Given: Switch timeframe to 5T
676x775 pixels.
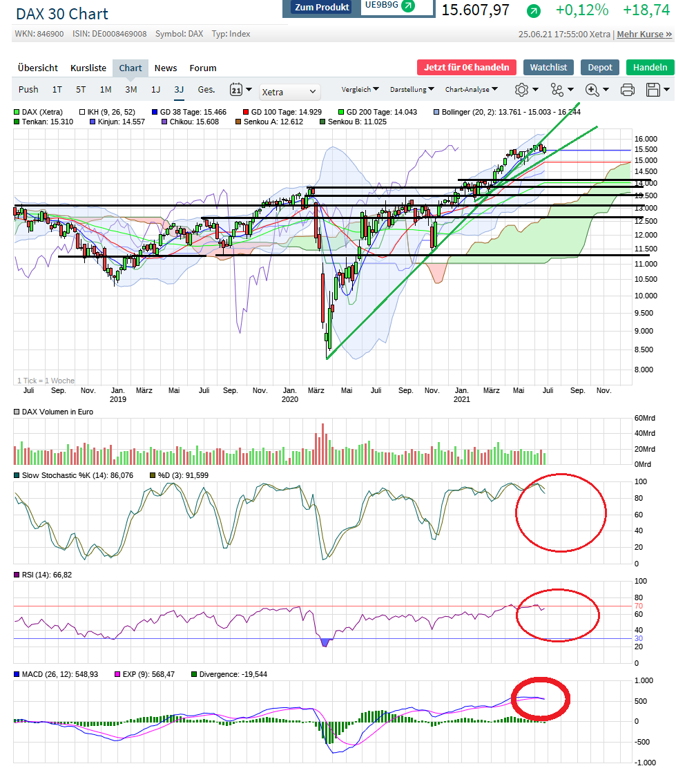Looking at the screenshot, I should [81, 89].
